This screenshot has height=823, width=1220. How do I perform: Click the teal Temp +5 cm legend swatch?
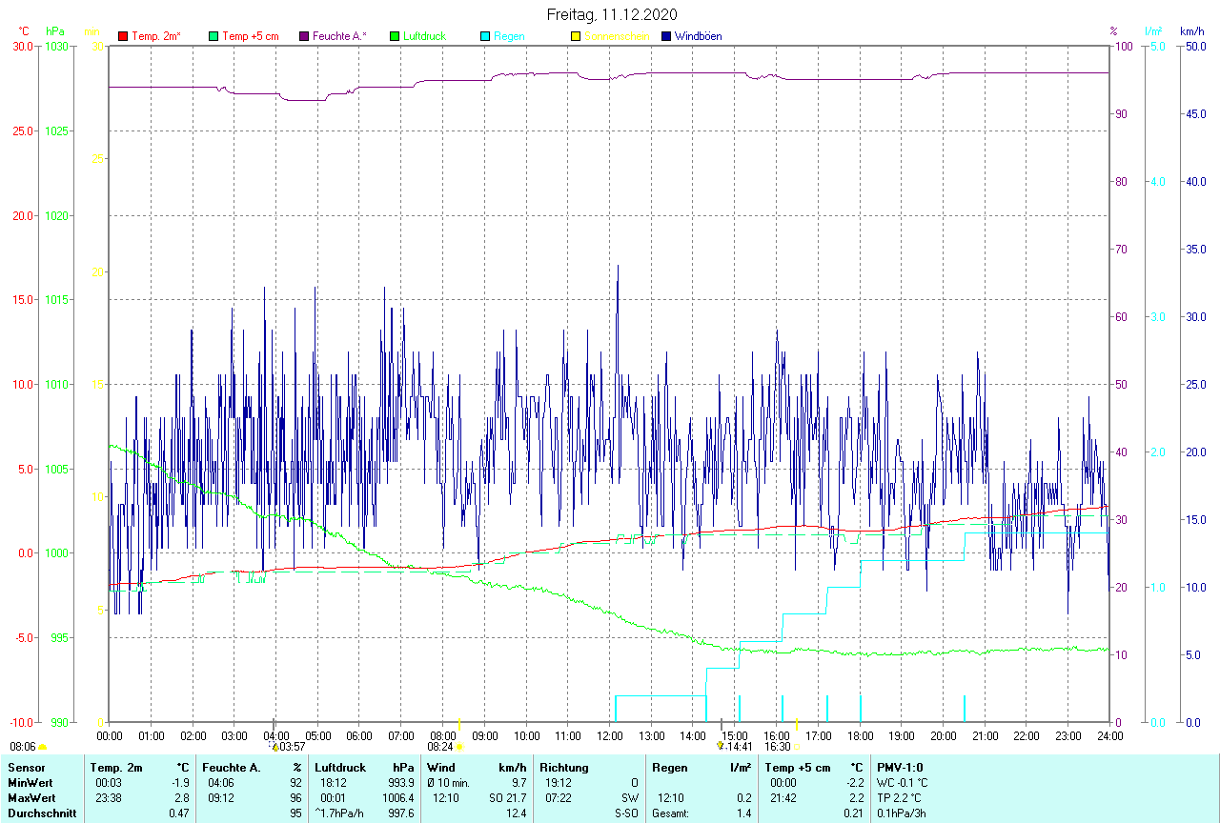[x=213, y=36]
